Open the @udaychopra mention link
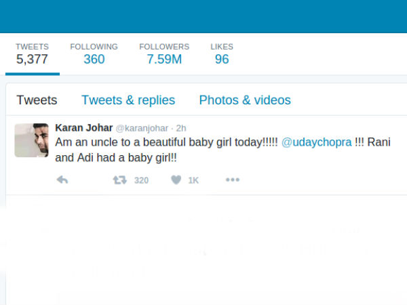This screenshot has height=305, width=407. point(316,142)
